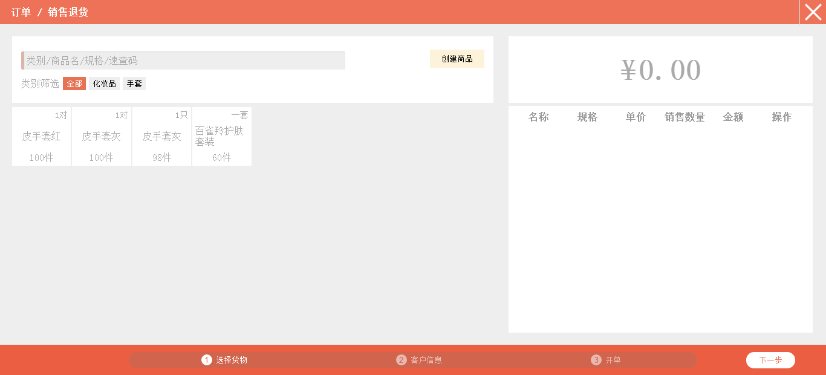Filter products by 化妆品 category

[x=104, y=83]
